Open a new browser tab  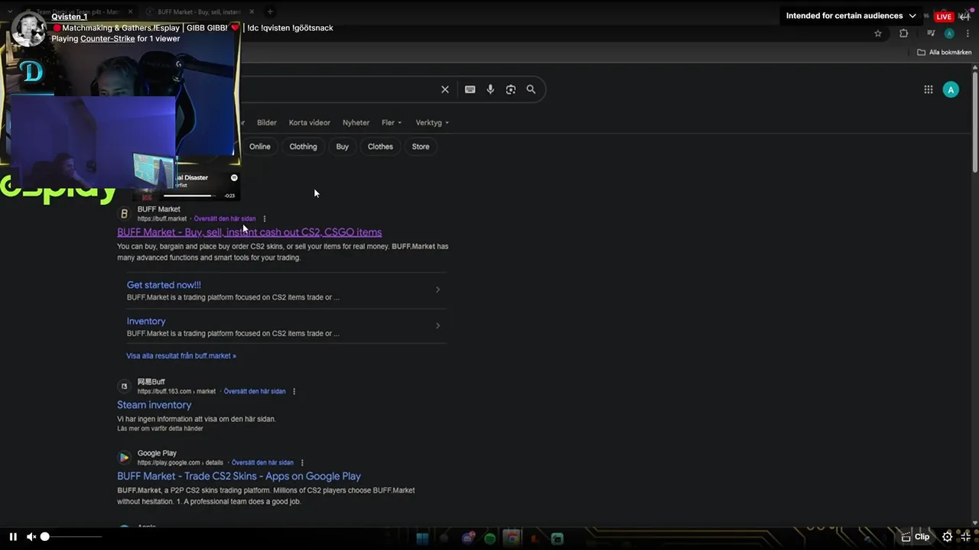click(x=270, y=11)
